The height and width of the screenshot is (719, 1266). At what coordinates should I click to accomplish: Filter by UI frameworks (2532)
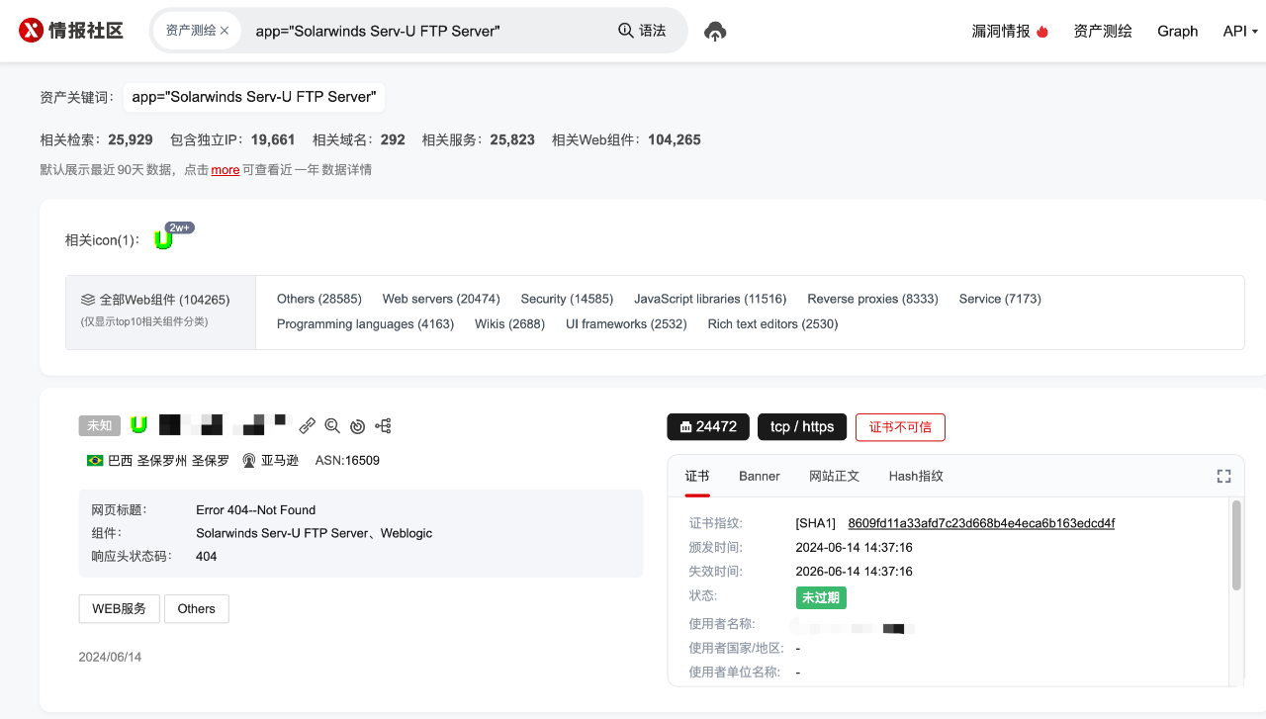pyautogui.click(x=626, y=324)
